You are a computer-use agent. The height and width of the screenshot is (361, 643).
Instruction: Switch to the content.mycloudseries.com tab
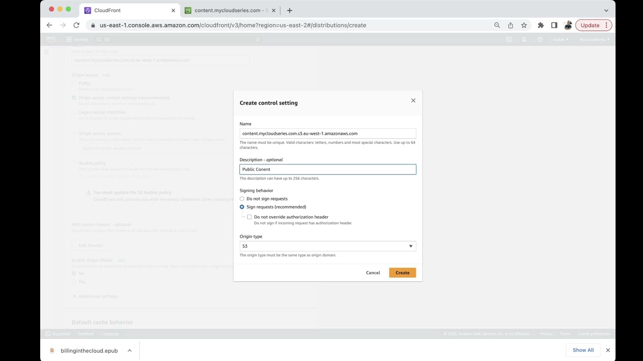click(x=230, y=10)
